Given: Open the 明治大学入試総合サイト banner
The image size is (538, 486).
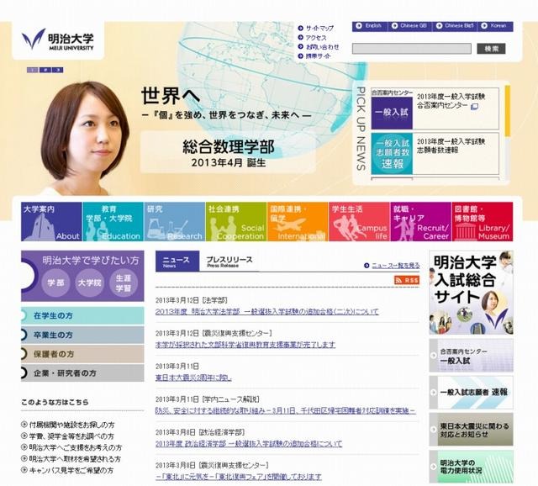Looking at the screenshot, I should (471, 293).
